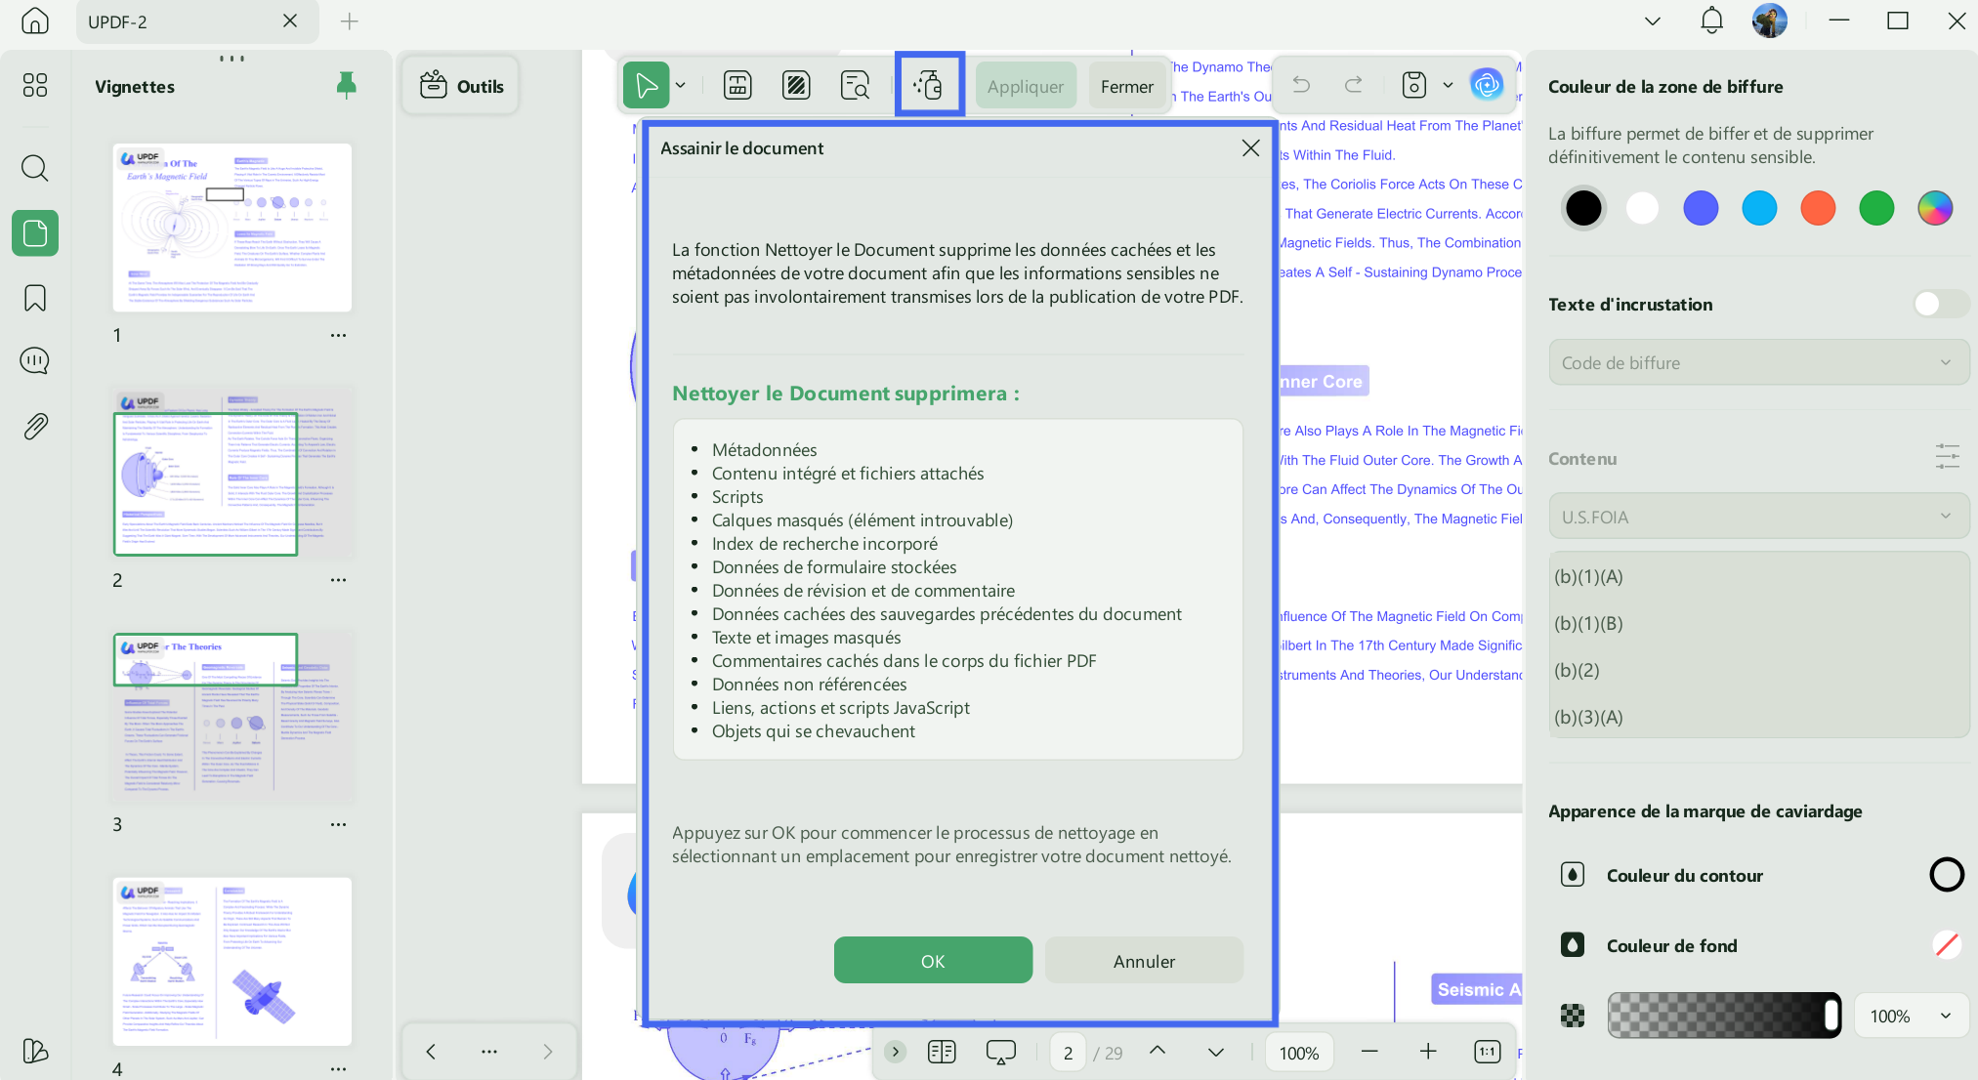Screen dimensions: 1978x1080
Task: Click the current page number field
Action: (x=1068, y=1053)
